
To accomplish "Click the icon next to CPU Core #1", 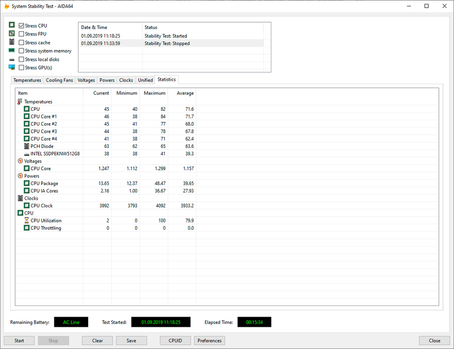I will pos(26,116).
